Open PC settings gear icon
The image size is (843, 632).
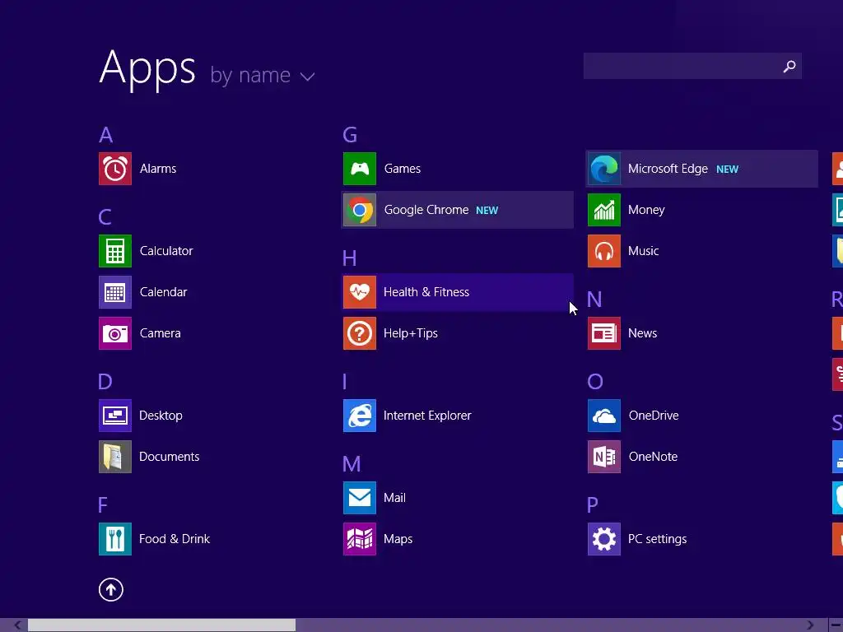(604, 539)
